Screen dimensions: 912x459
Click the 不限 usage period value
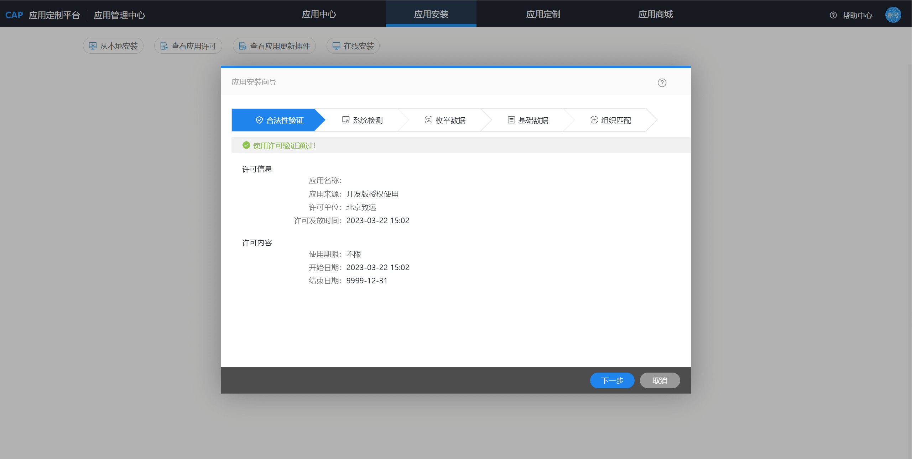point(354,254)
